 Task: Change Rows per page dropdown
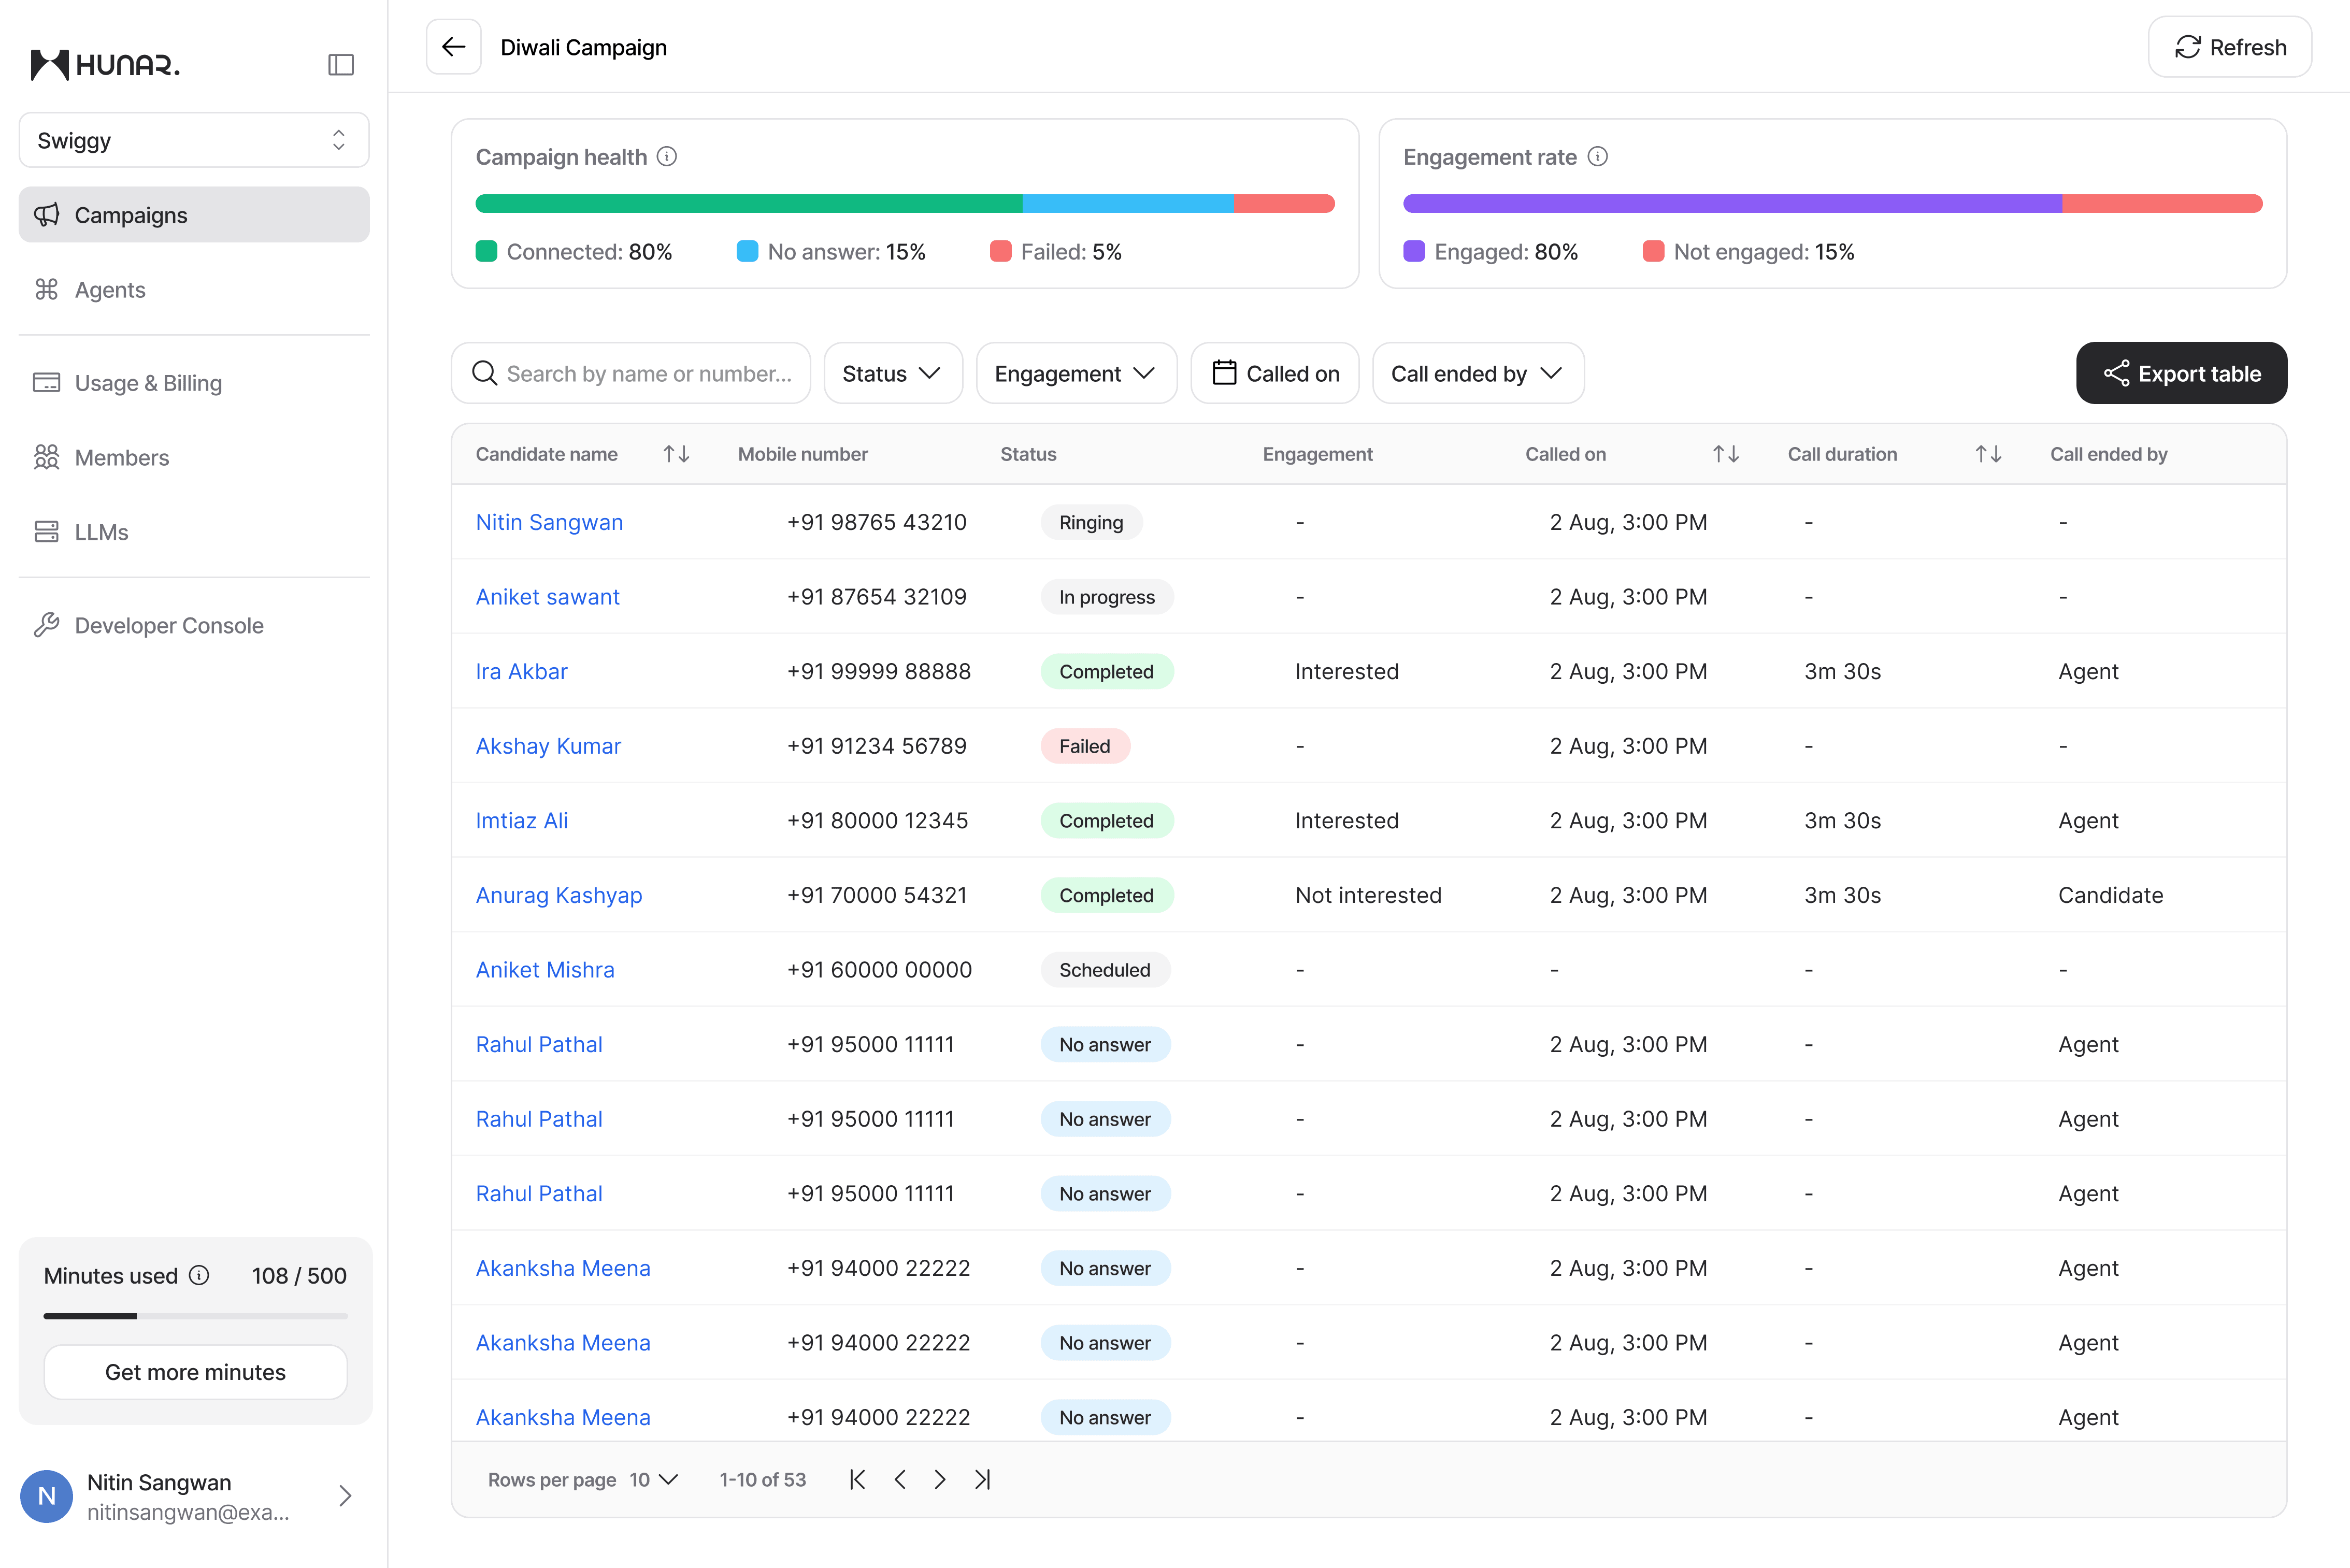654,1479
